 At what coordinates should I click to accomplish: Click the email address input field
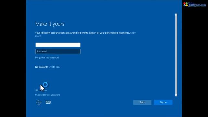pyautogui.click(x=58, y=45)
